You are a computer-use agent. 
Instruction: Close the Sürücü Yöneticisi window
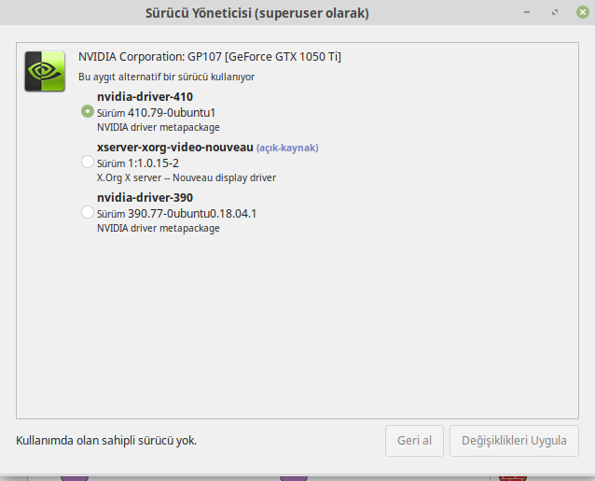tap(583, 12)
